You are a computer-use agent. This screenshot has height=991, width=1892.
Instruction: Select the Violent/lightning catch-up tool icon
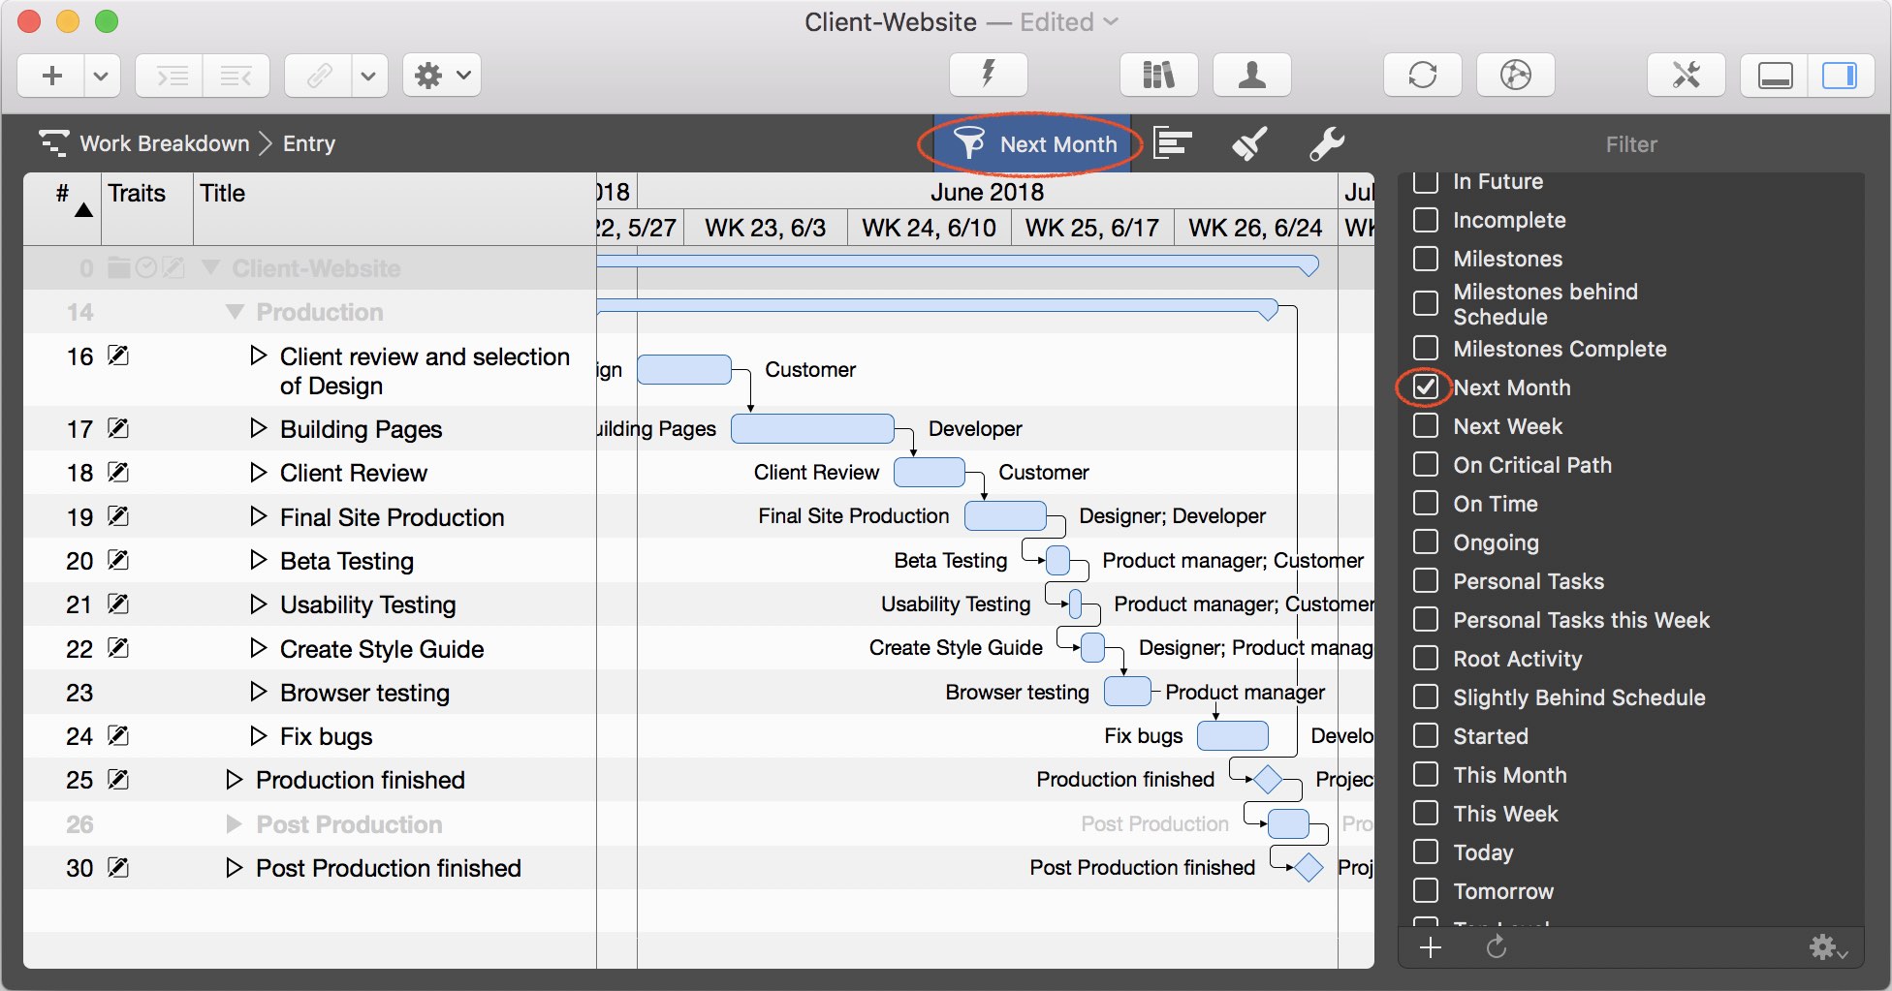tap(988, 75)
